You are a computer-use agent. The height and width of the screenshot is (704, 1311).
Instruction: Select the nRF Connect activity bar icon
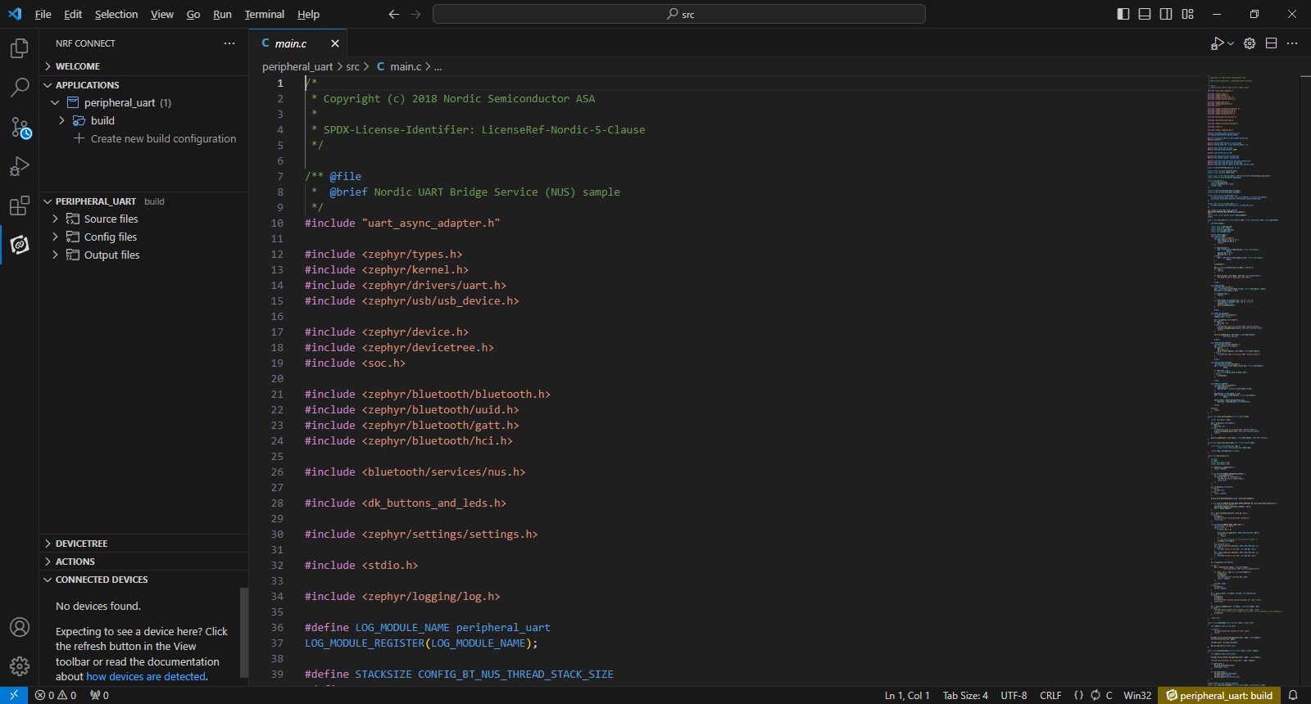(x=19, y=245)
